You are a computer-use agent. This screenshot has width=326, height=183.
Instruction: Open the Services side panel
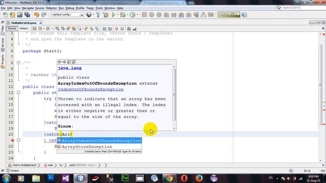pos(3,45)
